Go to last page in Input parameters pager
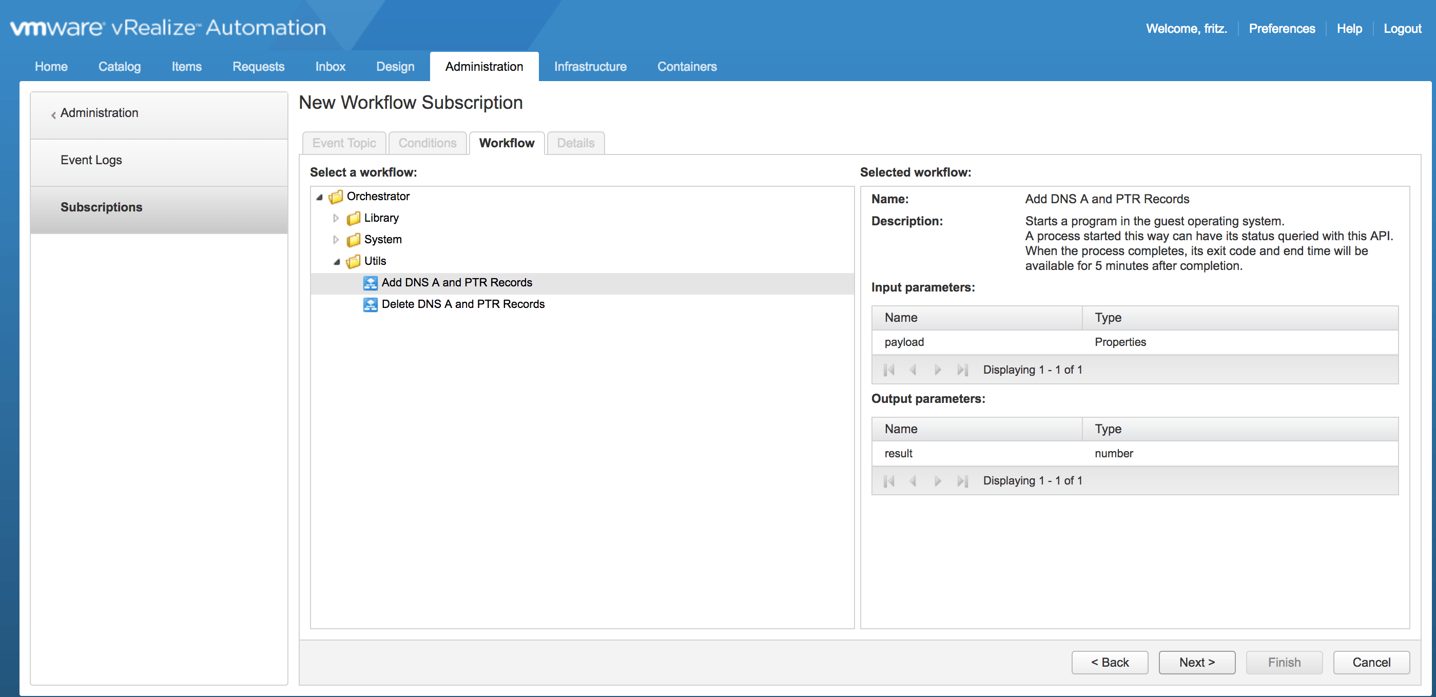This screenshot has height=697, width=1436. [x=962, y=370]
